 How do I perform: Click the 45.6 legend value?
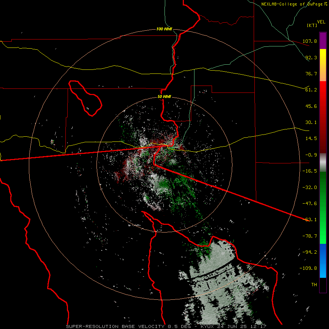pyautogui.click(x=311, y=106)
